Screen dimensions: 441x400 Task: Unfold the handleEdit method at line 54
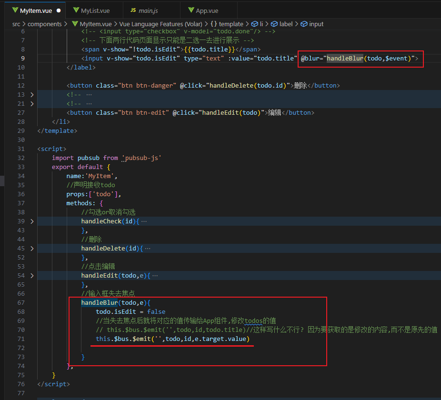pos(32,276)
